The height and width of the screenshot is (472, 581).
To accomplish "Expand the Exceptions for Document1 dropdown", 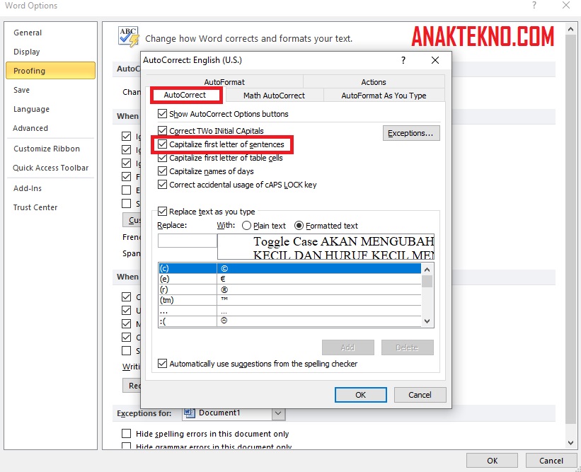I will click(x=278, y=413).
